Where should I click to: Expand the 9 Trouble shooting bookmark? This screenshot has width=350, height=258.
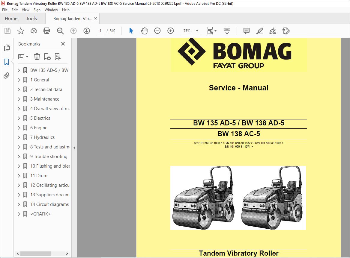19,157
